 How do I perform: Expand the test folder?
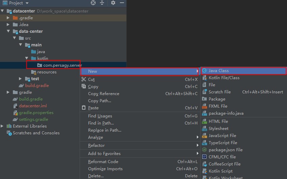21,79
